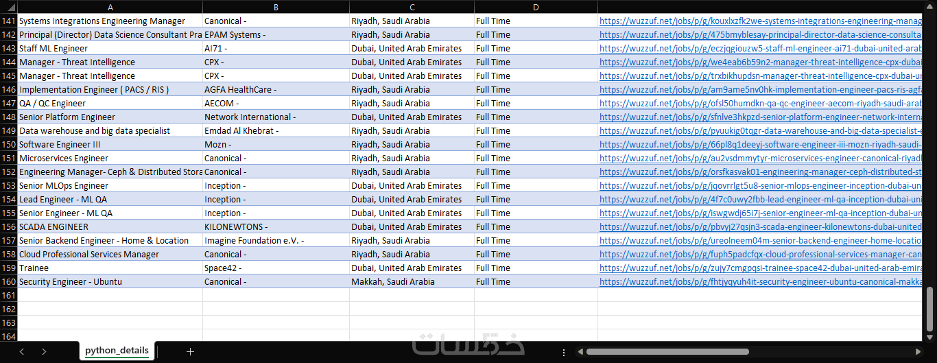Screen dimensions: 937x363
Task: Open the senior-mlops-engineer-inception wuzzuf link
Action: click(761, 185)
